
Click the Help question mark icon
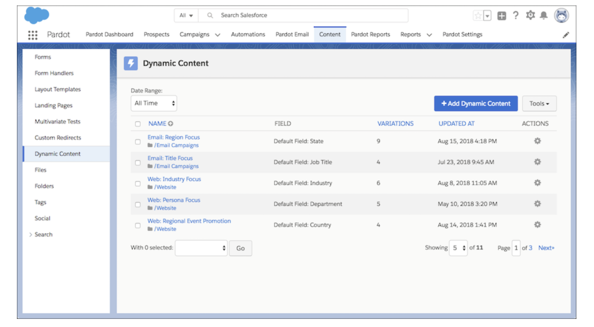coord(516,16)
